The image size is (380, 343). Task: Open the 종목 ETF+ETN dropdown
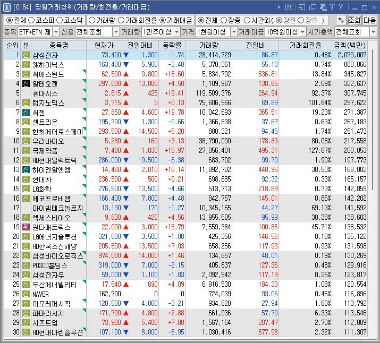point(56,32)
